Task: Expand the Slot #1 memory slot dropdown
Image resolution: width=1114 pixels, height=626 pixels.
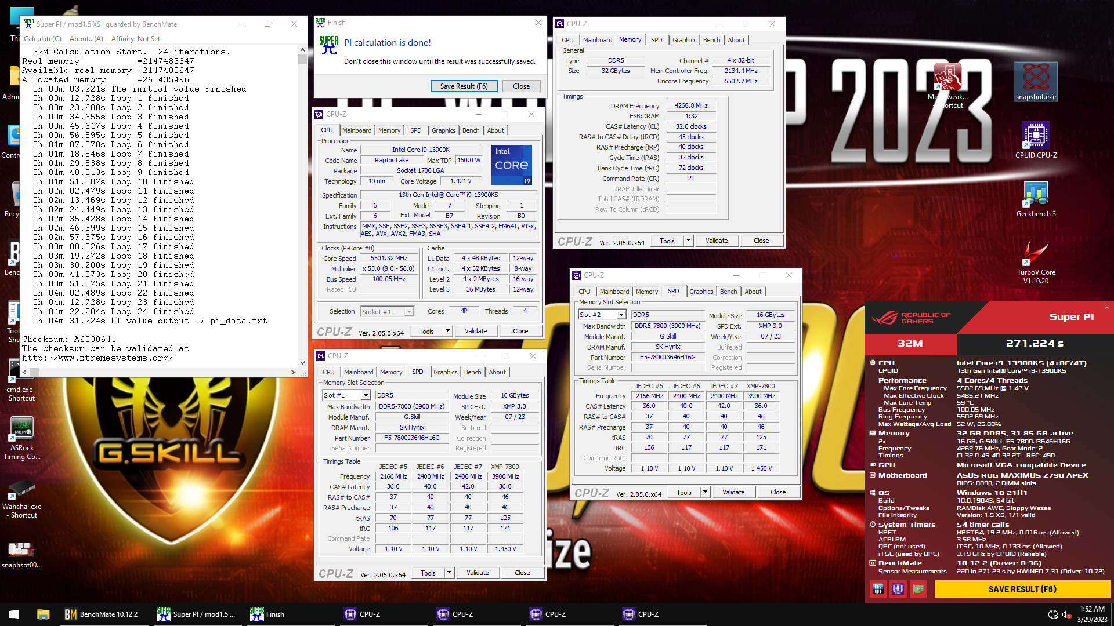Action: 366,395
